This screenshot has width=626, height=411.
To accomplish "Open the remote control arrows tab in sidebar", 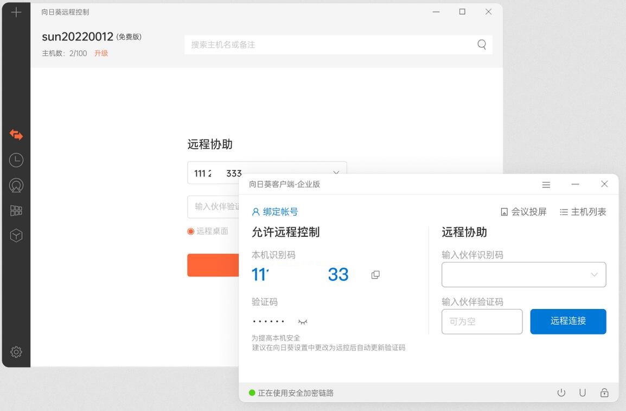I will coord(16,135).
